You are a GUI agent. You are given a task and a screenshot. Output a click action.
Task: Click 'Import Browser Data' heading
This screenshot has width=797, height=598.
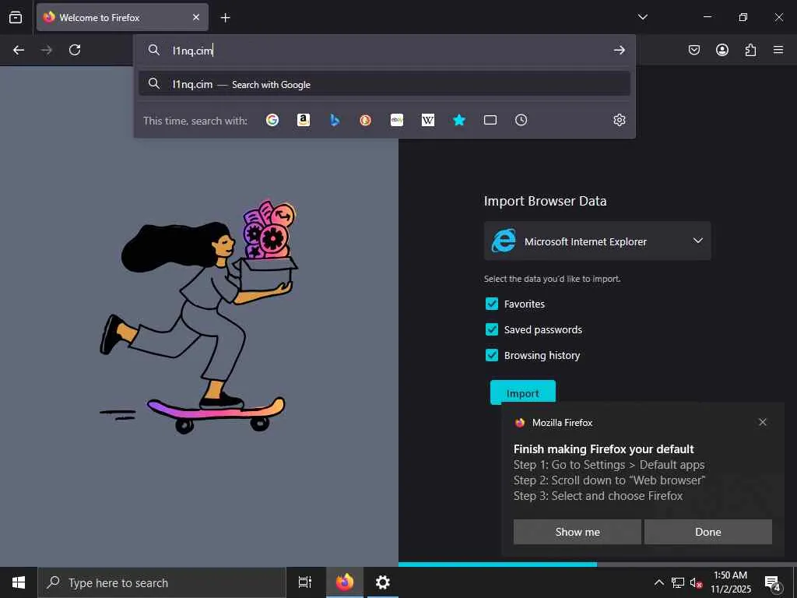(545, 201)
